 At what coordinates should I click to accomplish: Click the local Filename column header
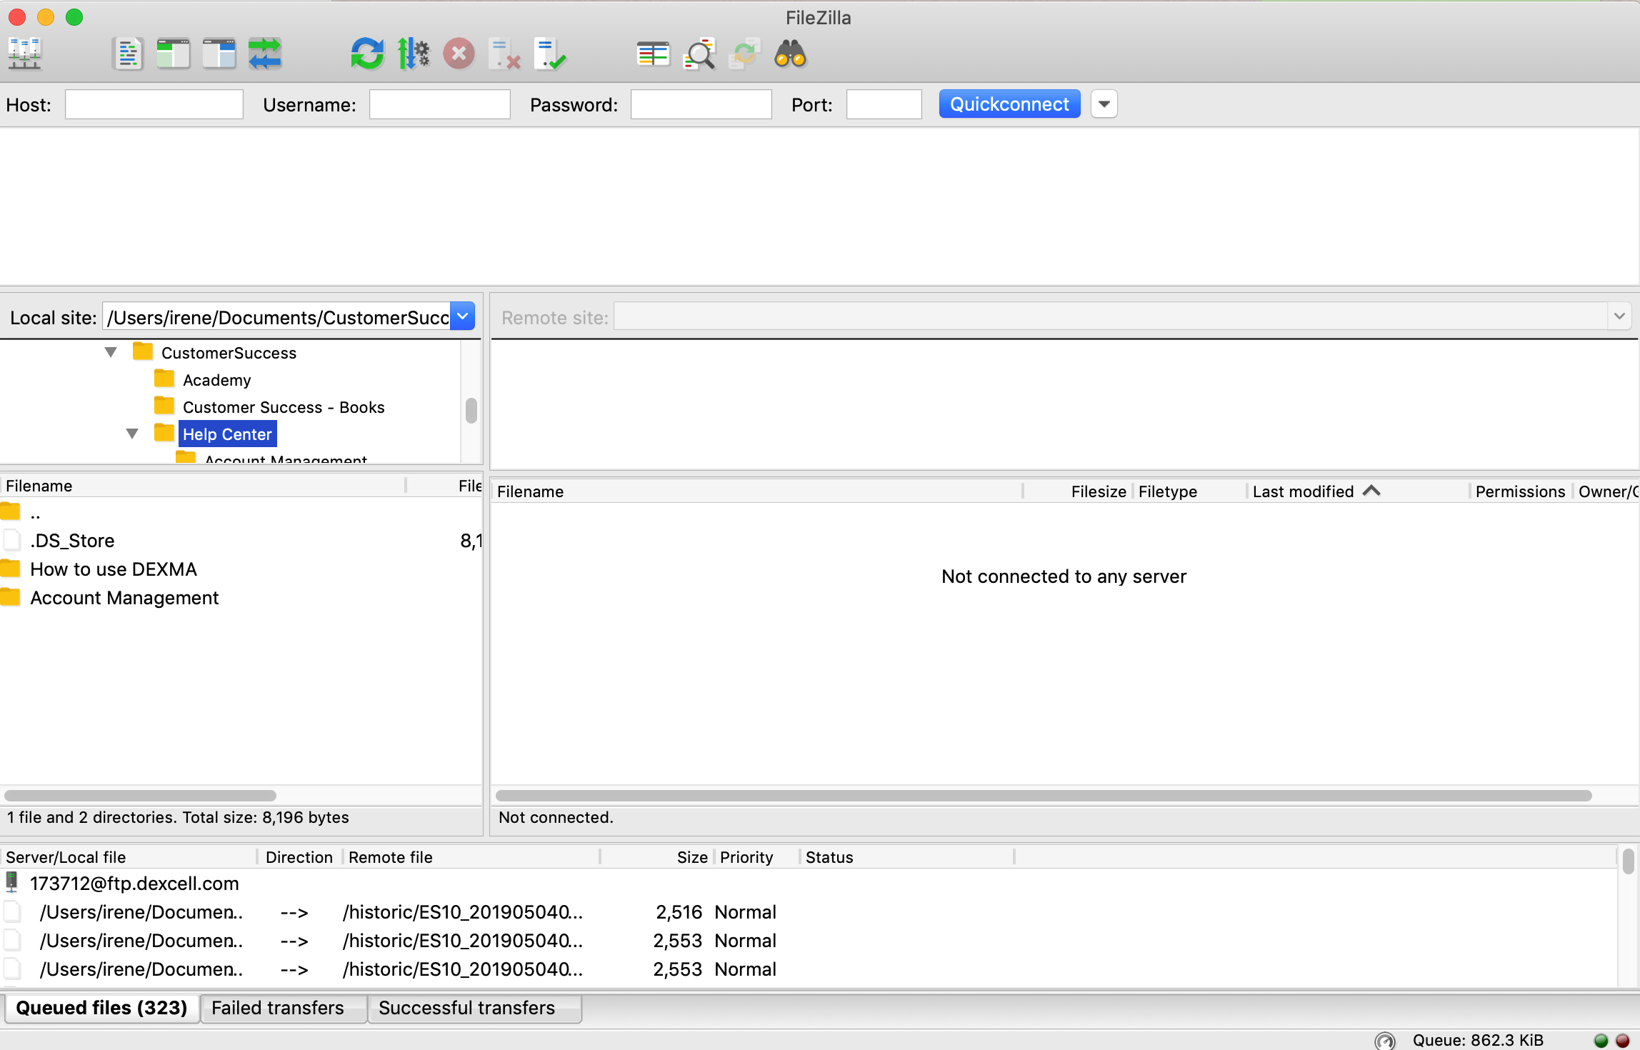coord(203,486)
